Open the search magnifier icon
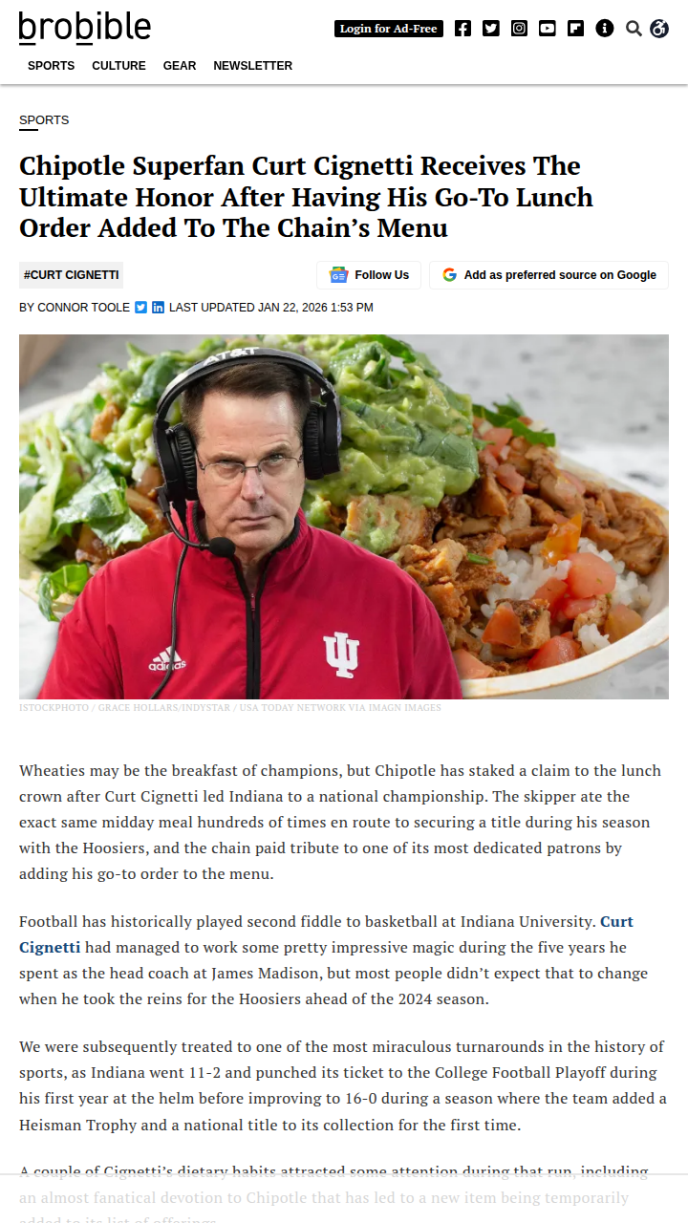 tap(634, 29)
